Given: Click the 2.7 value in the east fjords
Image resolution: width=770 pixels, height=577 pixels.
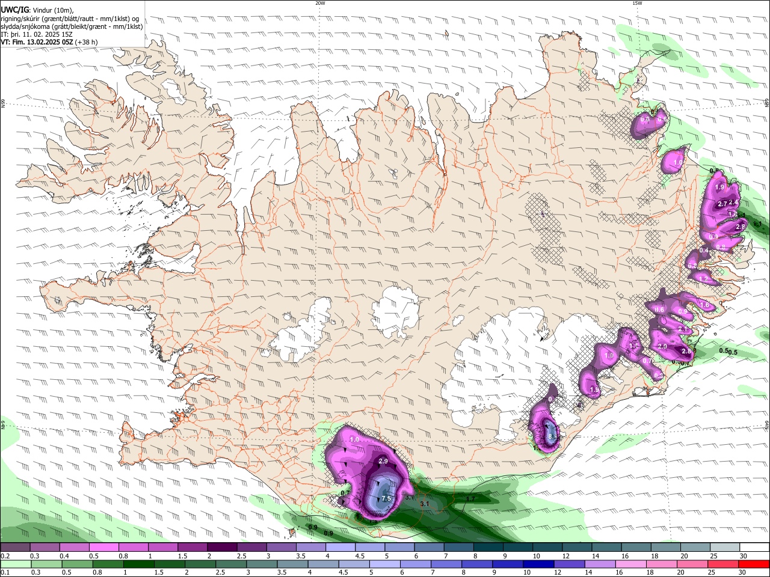Looking at the screenshot, I should point(723,204).
